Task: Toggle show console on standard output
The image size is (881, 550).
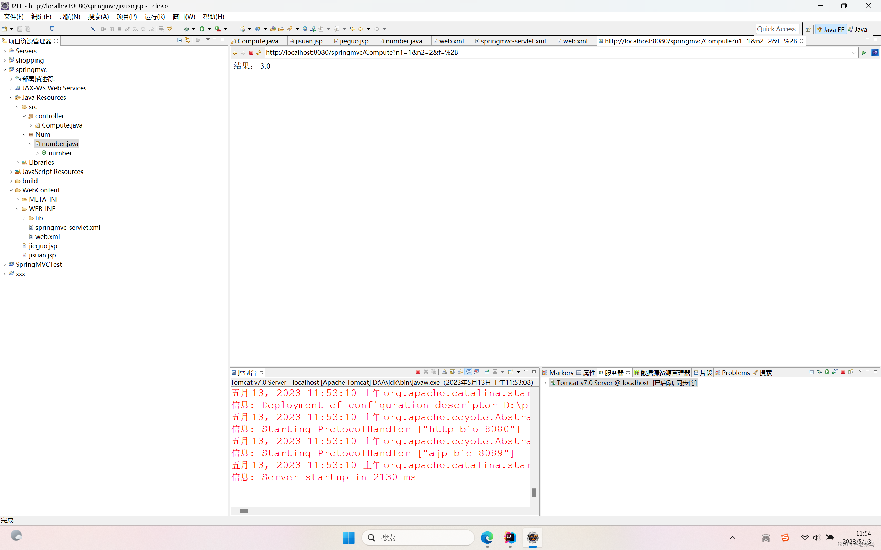Action: pos(468,372)
